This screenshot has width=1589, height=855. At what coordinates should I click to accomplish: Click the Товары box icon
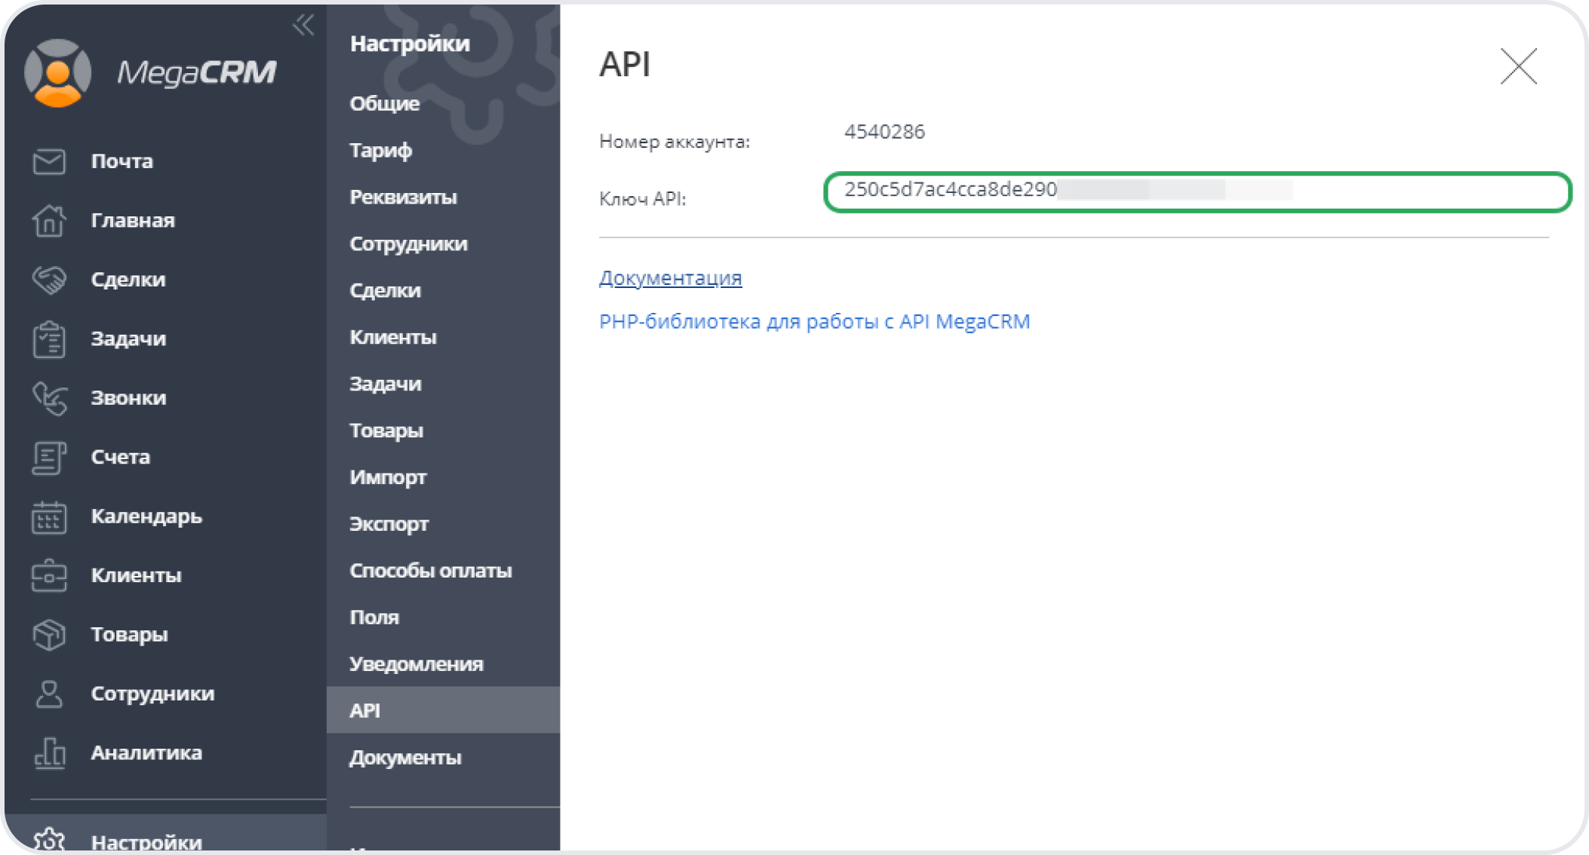pyautogui.click(x=49, y=635)
